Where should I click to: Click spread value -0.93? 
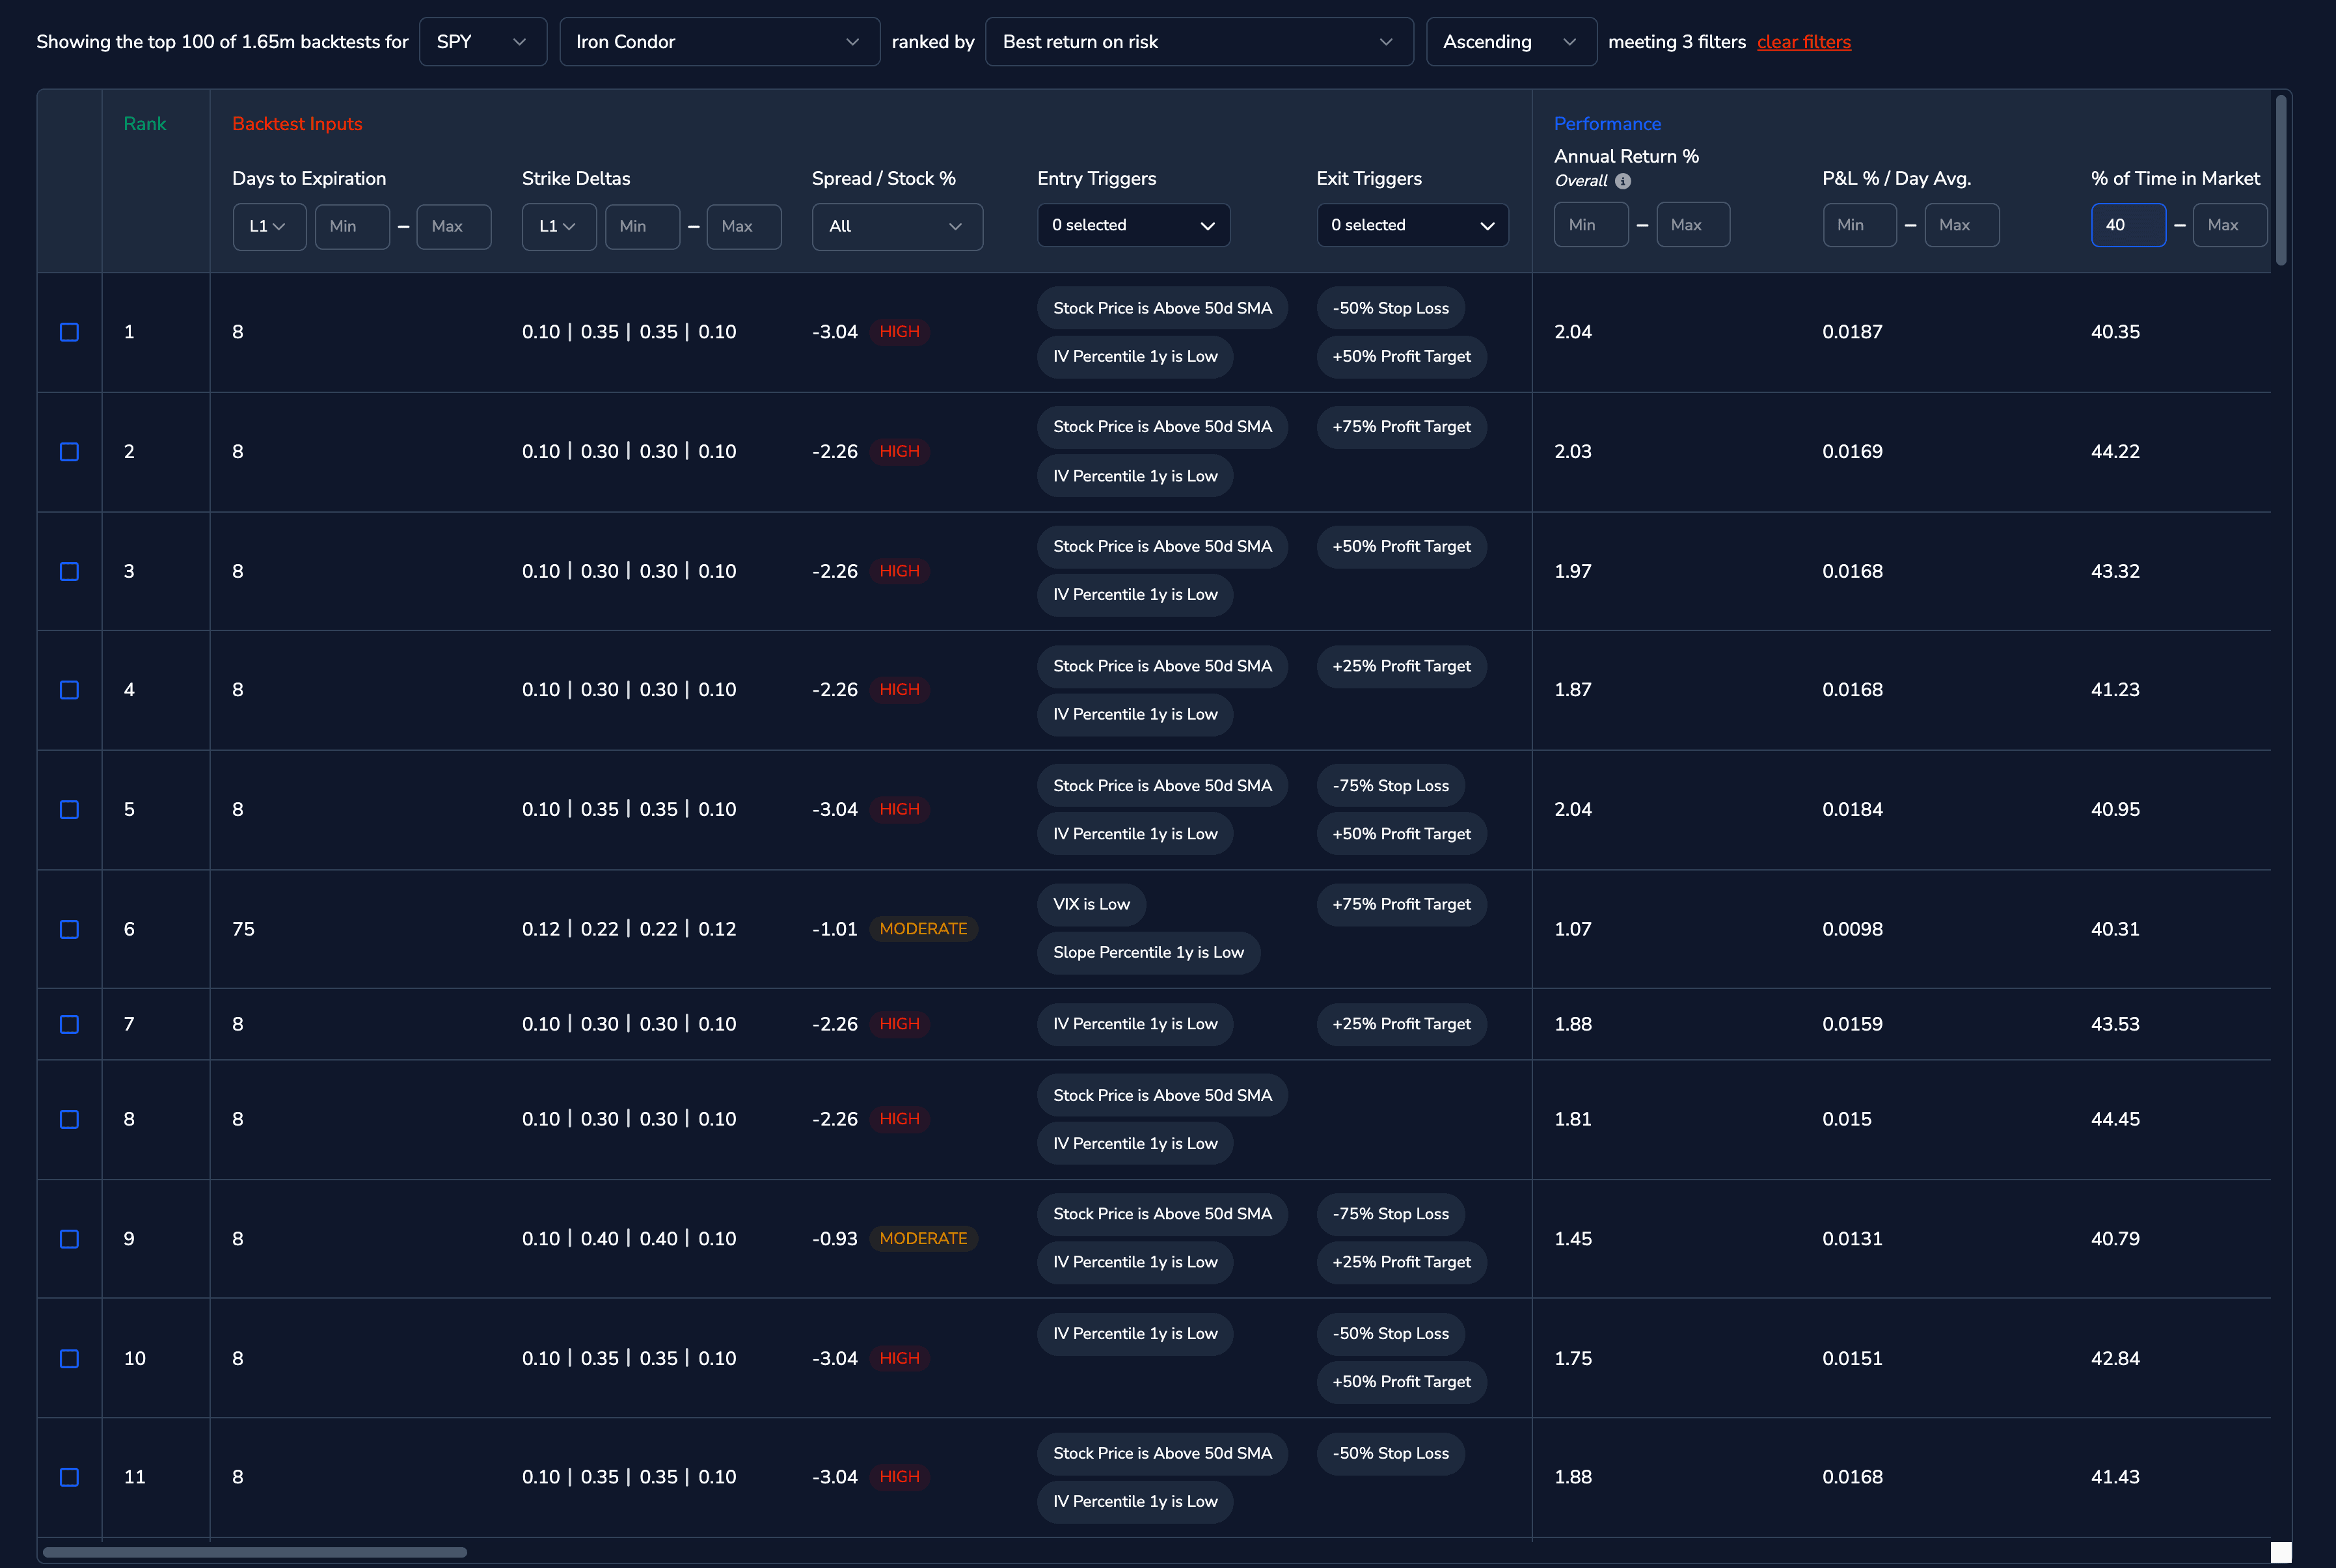(x=835, y=1239)
